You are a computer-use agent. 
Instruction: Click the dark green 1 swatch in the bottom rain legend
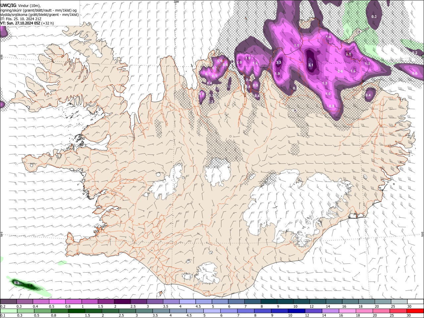pyautogui.click(x=76, y=311)
